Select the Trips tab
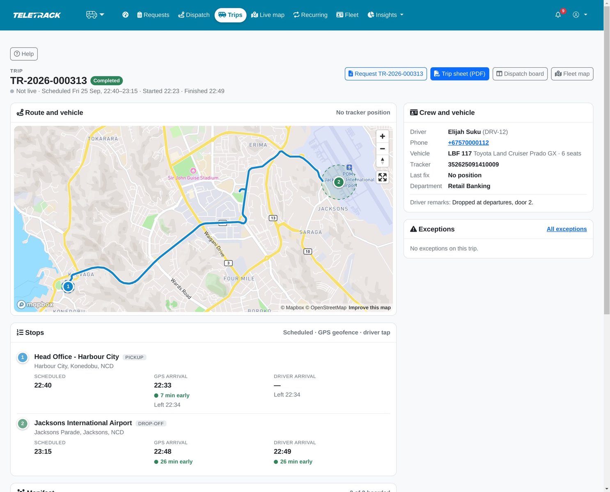 pyautogui.click(x=230, y=15)
